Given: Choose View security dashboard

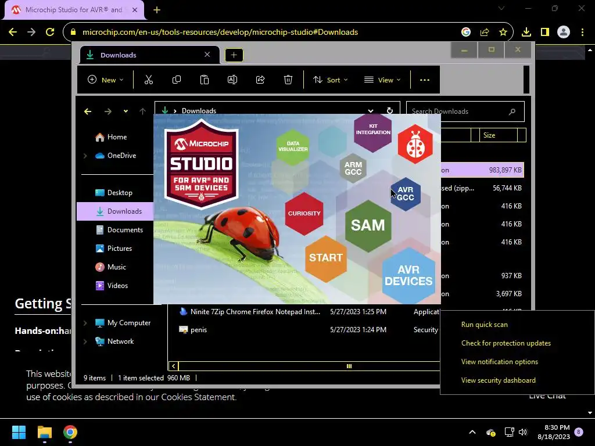Looking at the screenshot, I should (x=498, y=380).
